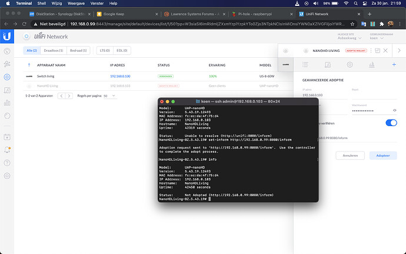
Task: Click the Annuleren button
Action: point(350,156)
